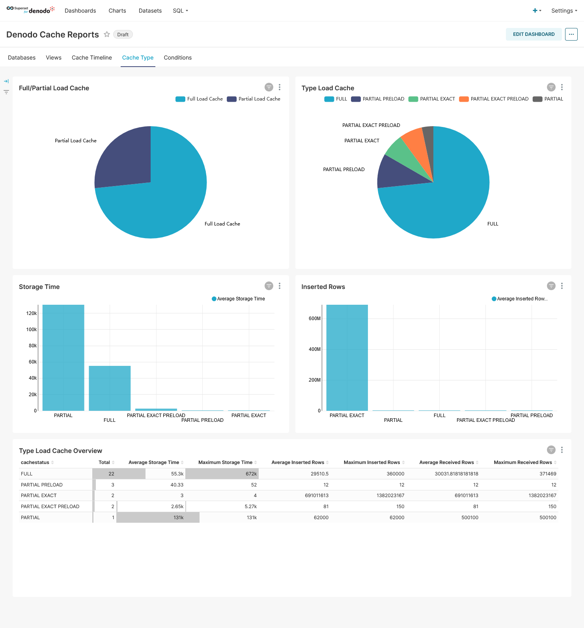Click the Draft status badge

123,35
